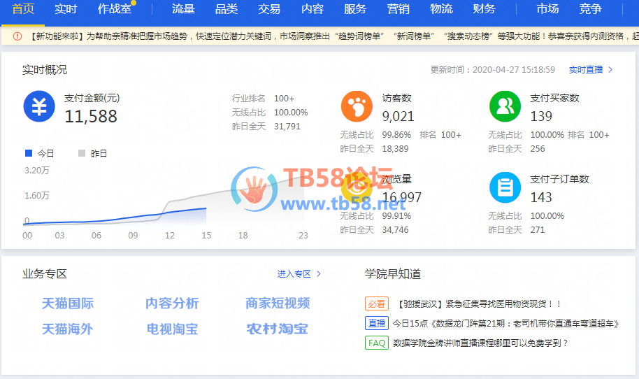Image resolution: width=639 pixels, height=379 pixels.
Task: Open the 数据学院金牌讲师 FAQ article
Action: [x=480, y=343]
